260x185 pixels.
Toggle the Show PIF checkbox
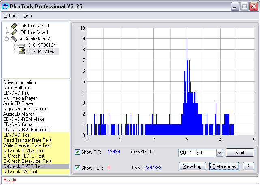(77, 152)
